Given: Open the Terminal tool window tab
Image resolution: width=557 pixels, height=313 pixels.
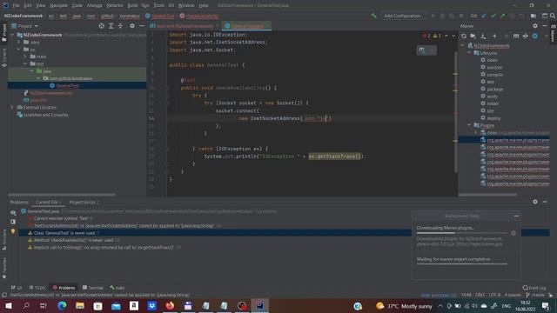Looking at the screenshot, I should tap(93, 288).
